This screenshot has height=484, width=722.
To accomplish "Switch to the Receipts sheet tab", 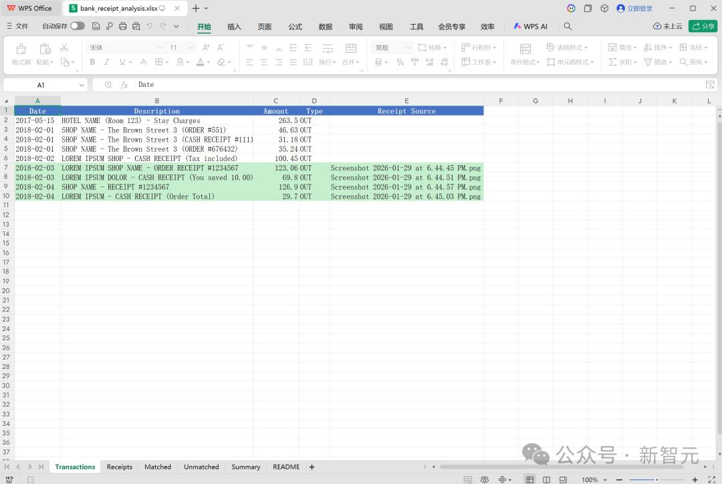I will 120,467.
